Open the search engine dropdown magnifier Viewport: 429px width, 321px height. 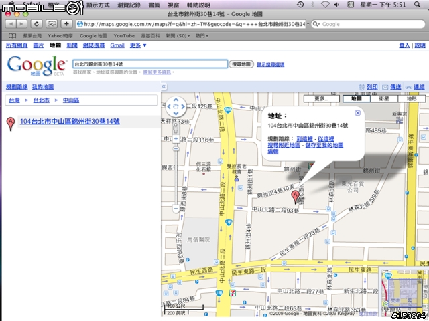(x=316, y=24)
